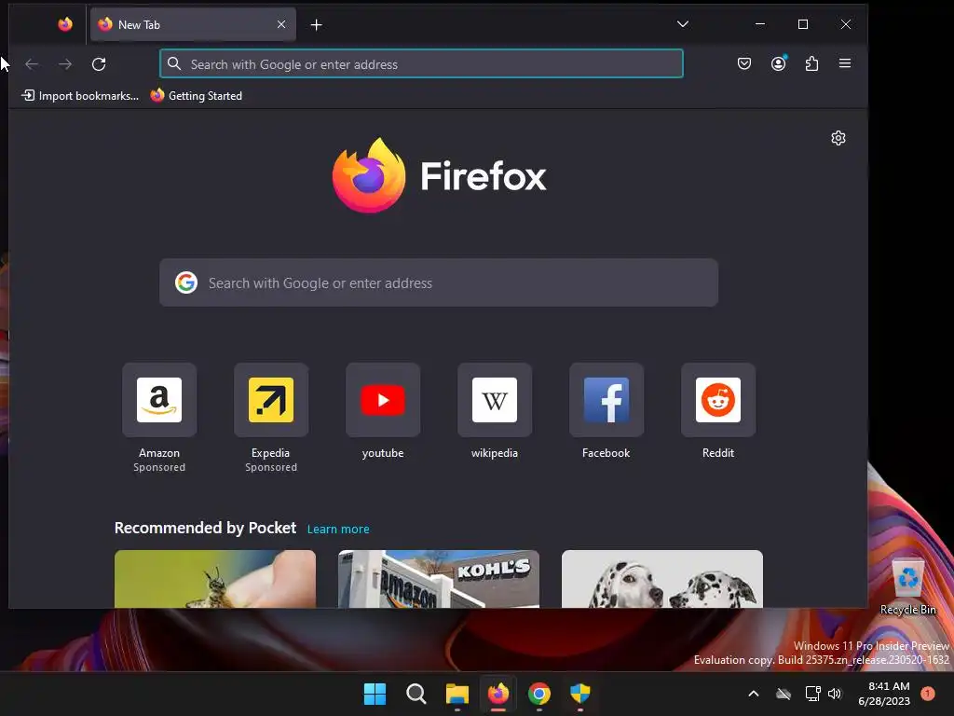Image resolution: width=954 pixels, height=716 pixels.
Task: Open the Pocket story with Kohl's image
Action: pos(439,578)
